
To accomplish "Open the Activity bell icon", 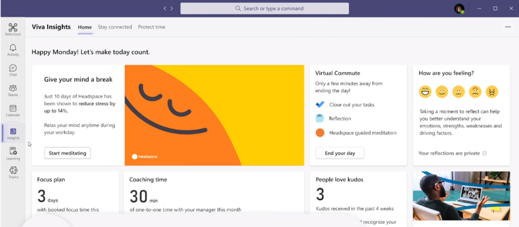I will pos(13,50).
